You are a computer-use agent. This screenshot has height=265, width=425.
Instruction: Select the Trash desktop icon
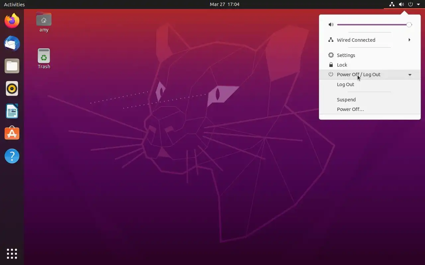click(44, 59)
